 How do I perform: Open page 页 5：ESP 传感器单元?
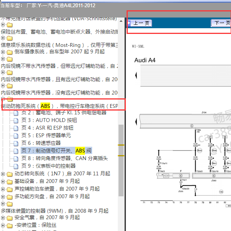pyautogui.click(x=46, y=136)
